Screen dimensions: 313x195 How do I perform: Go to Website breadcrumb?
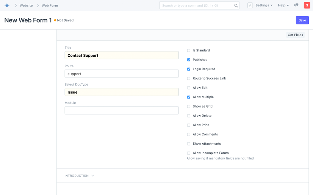point(26,6)
